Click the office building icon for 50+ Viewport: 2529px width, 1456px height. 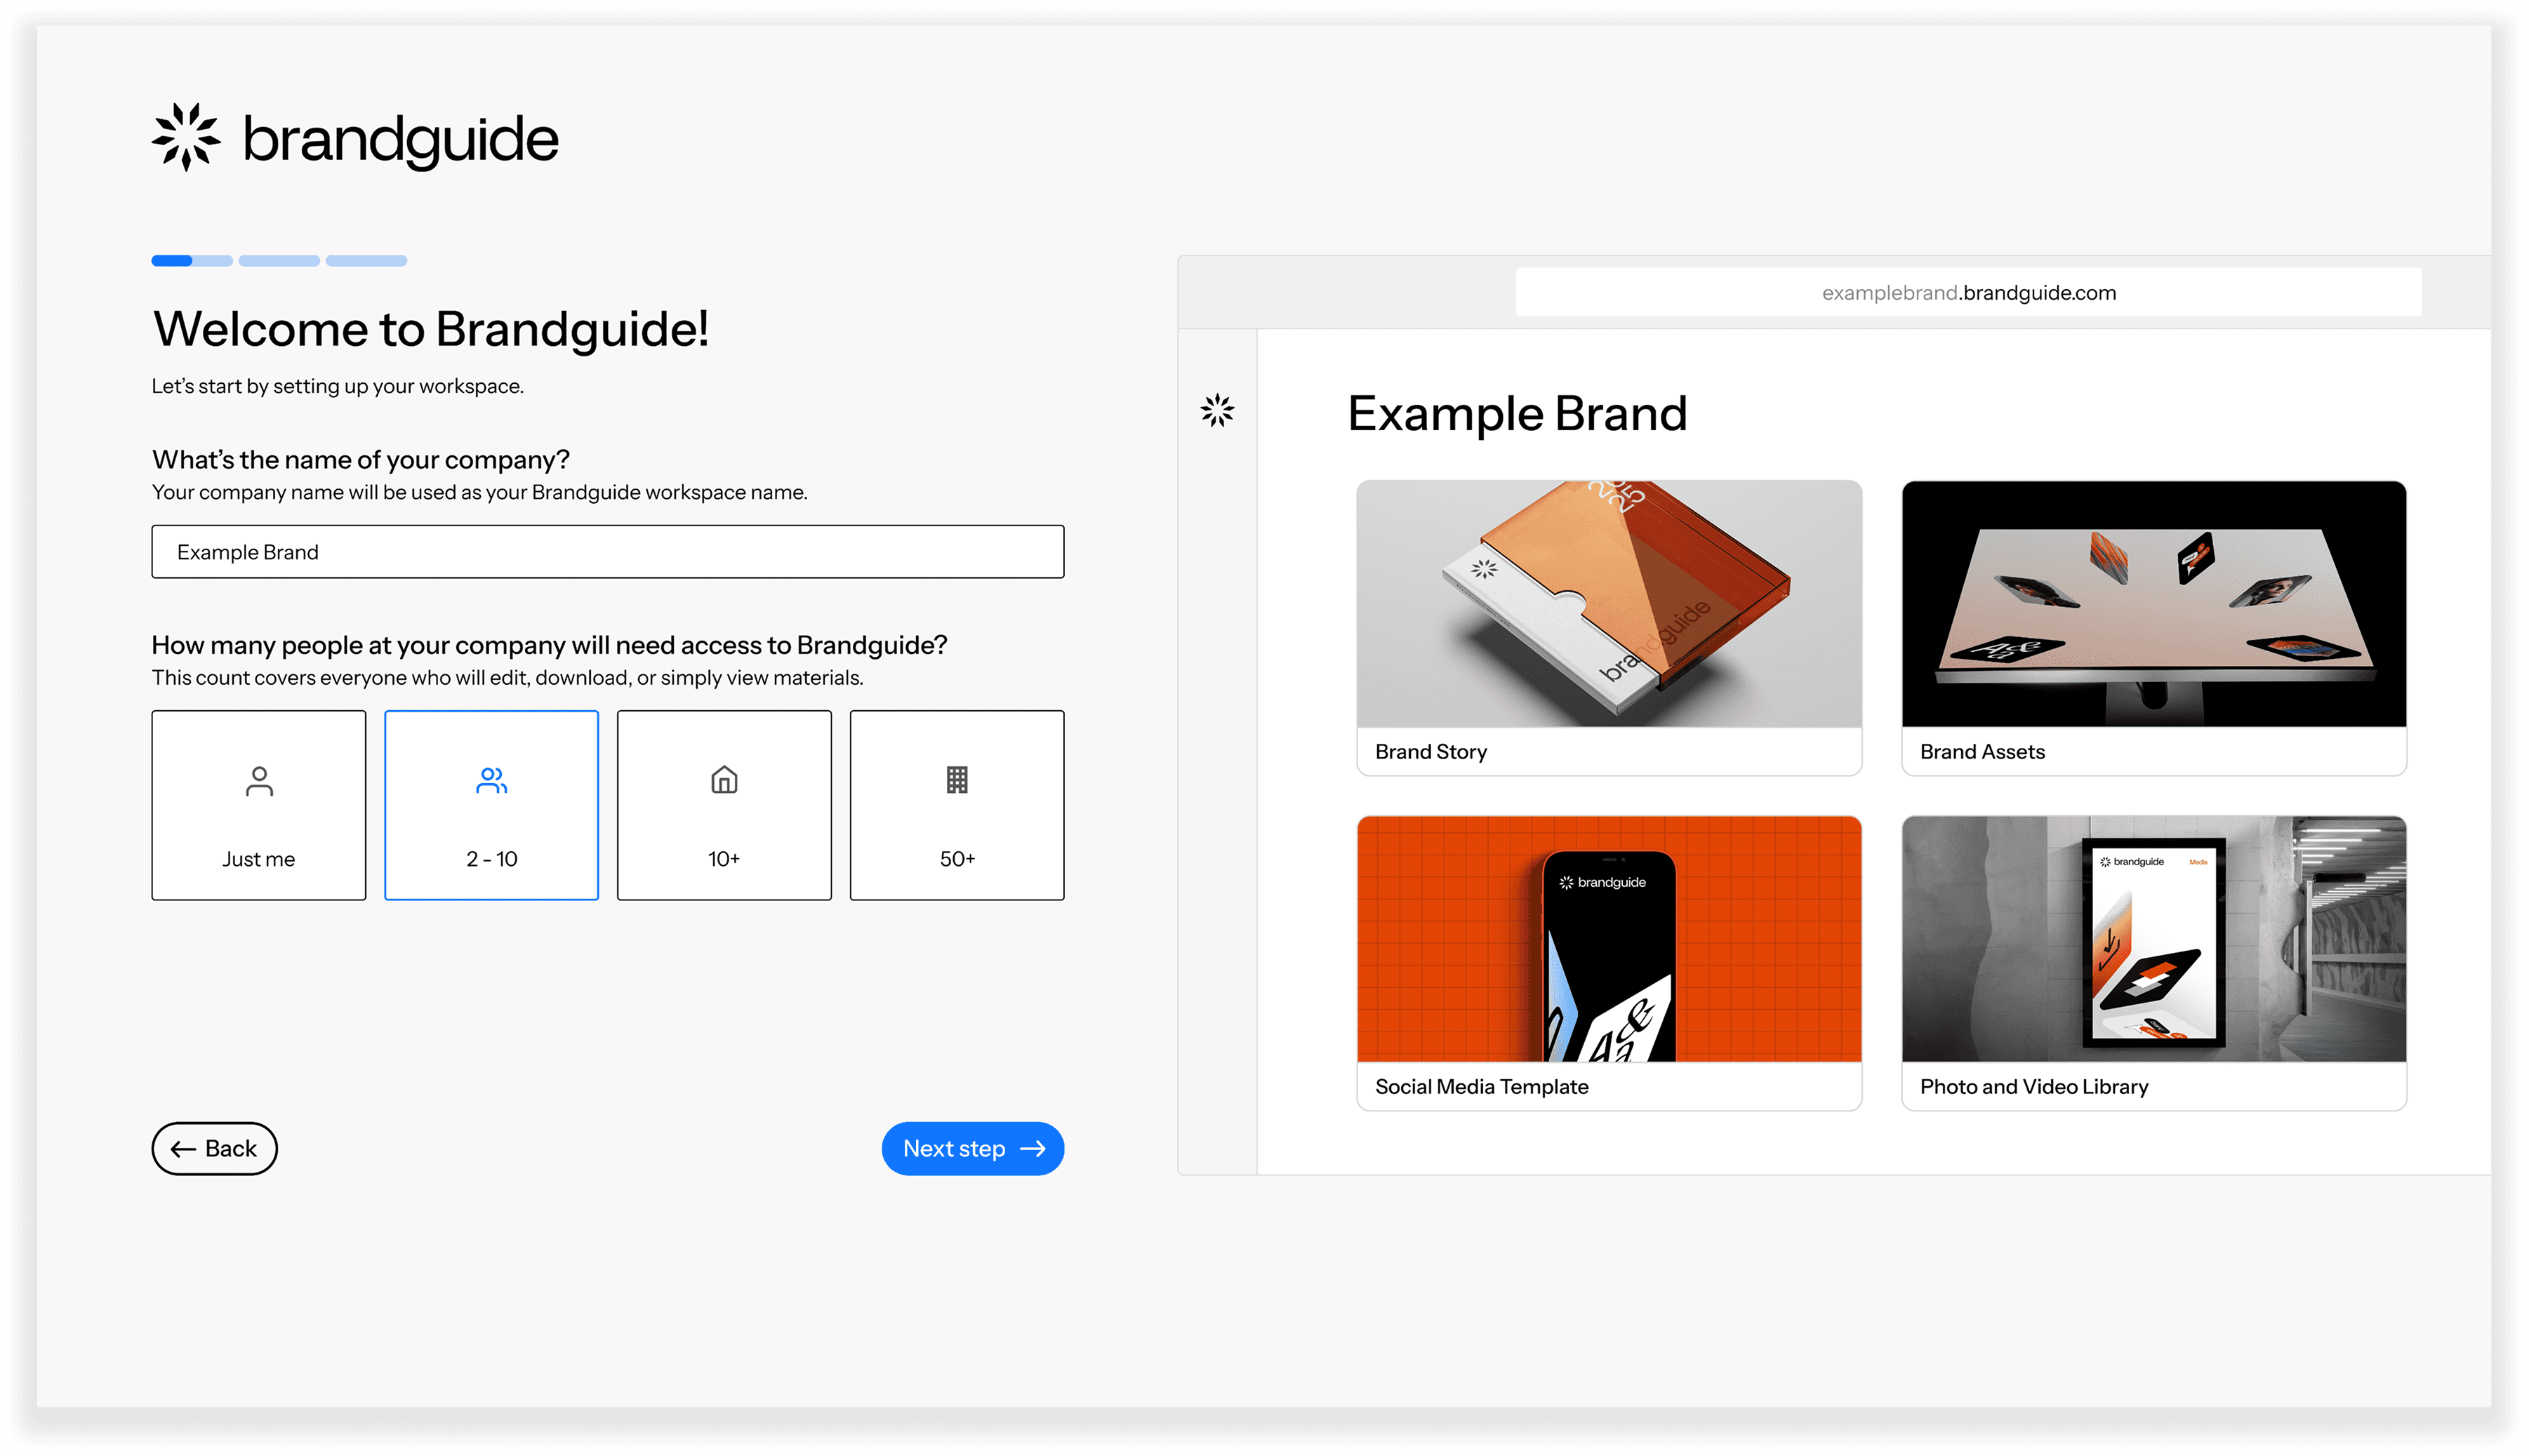(957, 779)
